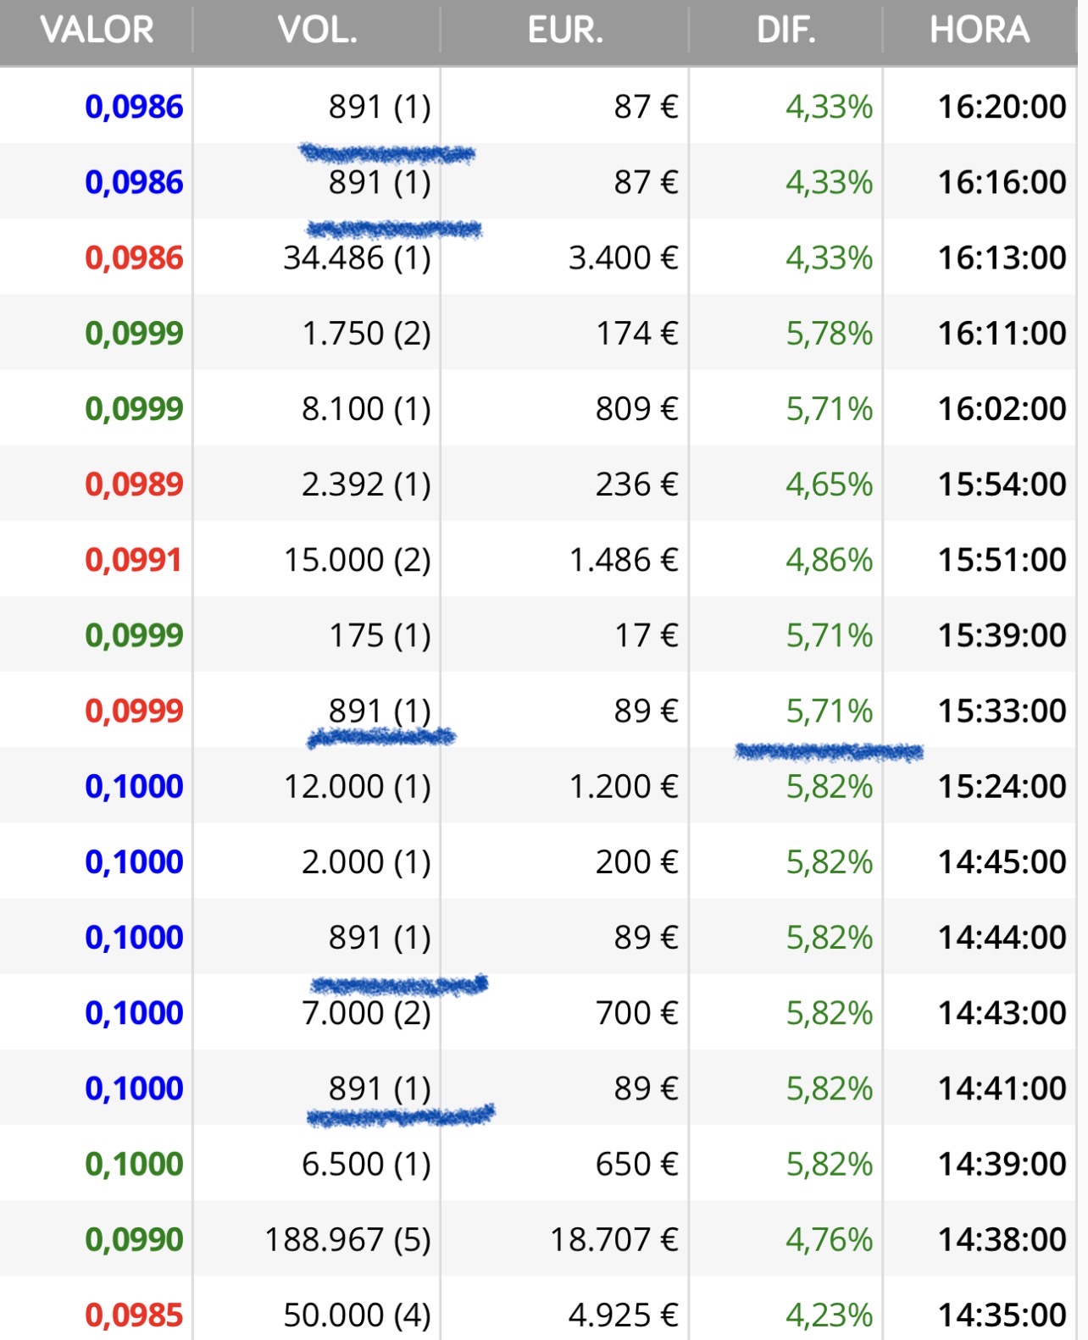Select the DIF. column header
The height and width of the screenshot is (1340, 1088).
(x=786, y=30)
